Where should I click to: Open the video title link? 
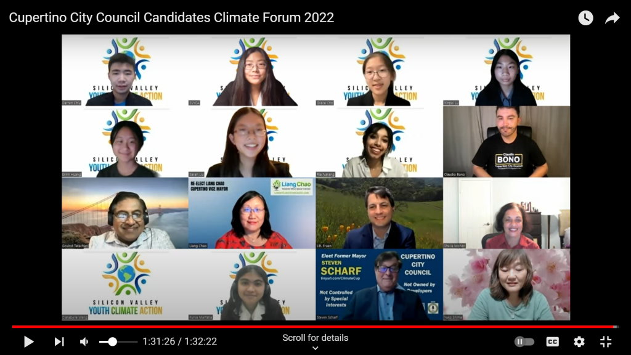click(171, 18)
